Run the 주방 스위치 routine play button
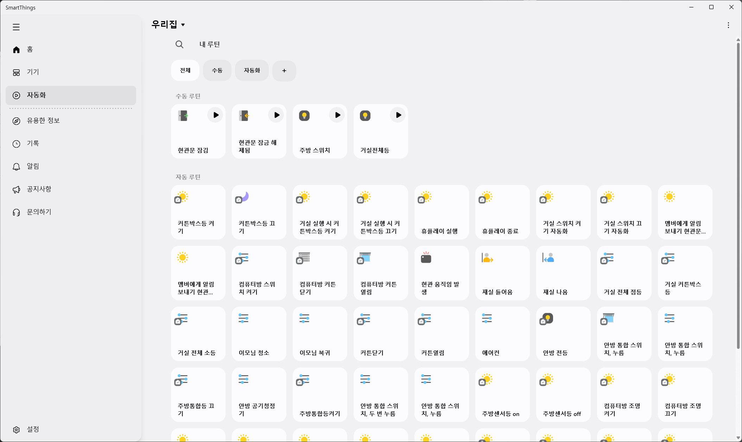This screenshot has width=742, height=442. tap(337, 115)
